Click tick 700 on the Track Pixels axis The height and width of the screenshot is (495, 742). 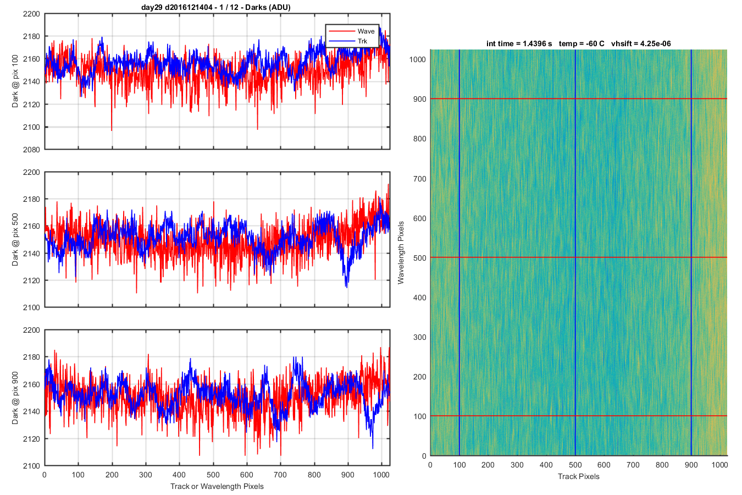click(633, 465)
